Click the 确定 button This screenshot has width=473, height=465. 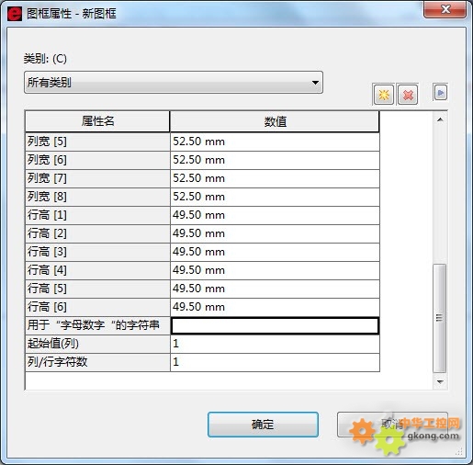pyautogui.click(x=263, y=425)
